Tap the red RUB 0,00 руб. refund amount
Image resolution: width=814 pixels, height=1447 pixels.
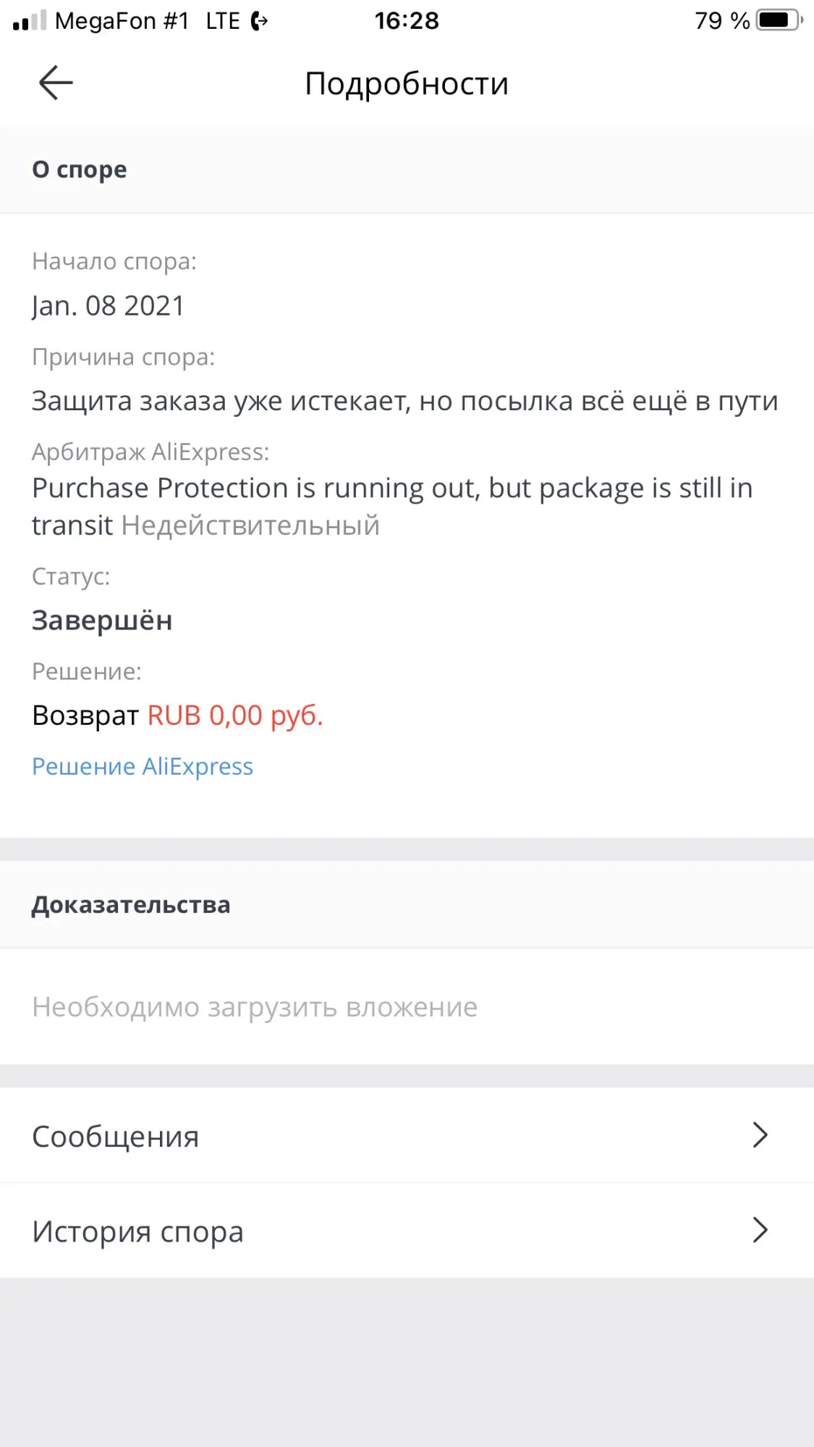click(x=235, y=716)
